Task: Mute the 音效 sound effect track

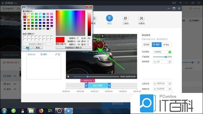Action: pos(15,89)
